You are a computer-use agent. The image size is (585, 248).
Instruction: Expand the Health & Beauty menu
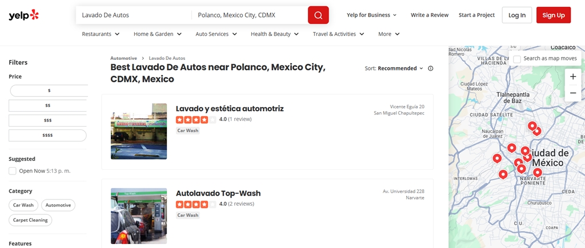point(275,34)
